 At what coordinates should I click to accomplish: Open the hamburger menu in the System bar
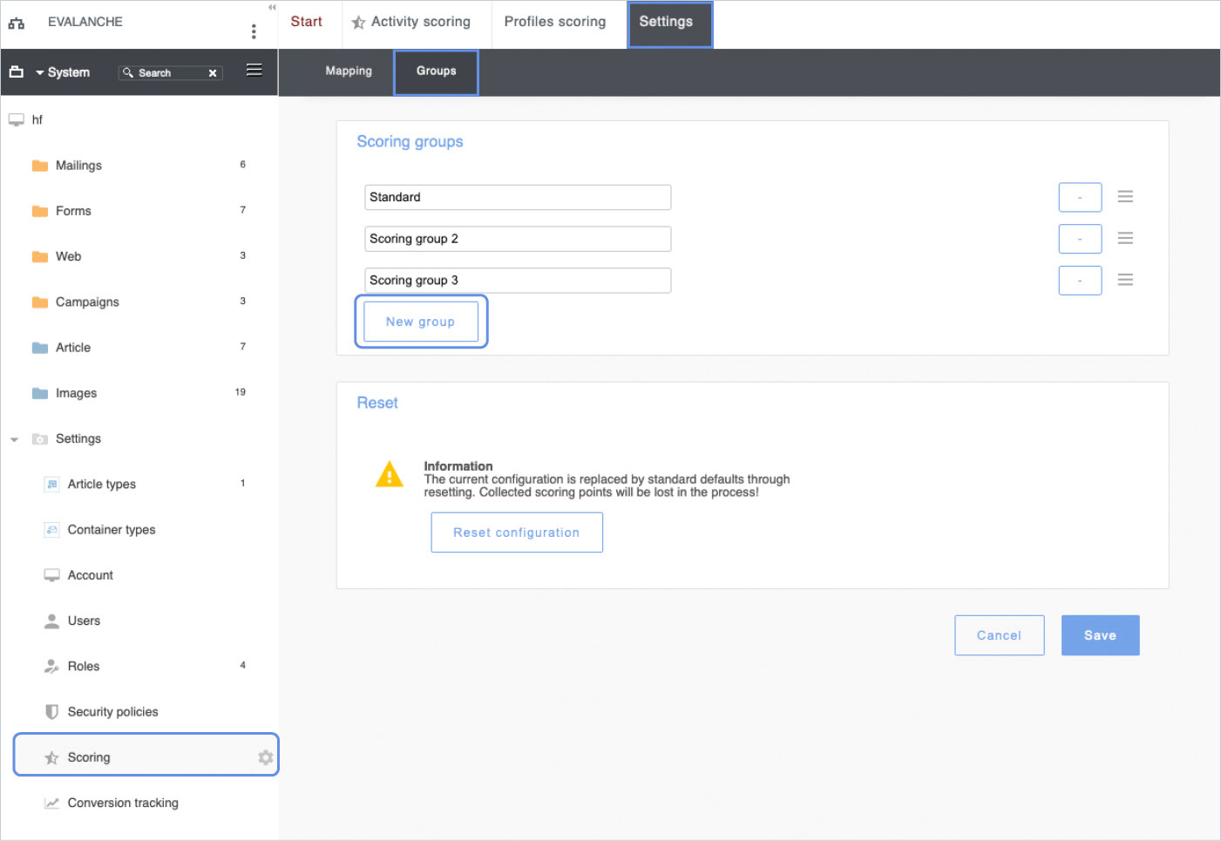[x=254, y=71]
